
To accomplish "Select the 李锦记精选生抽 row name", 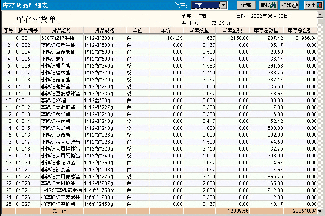I will (58, 45).
